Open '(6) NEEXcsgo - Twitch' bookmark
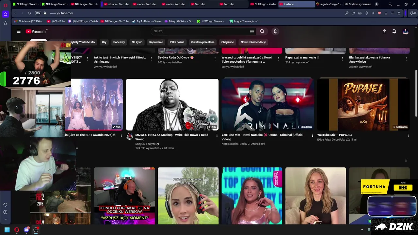Screen dimensions: 418x235 click(x=83, y=21)
